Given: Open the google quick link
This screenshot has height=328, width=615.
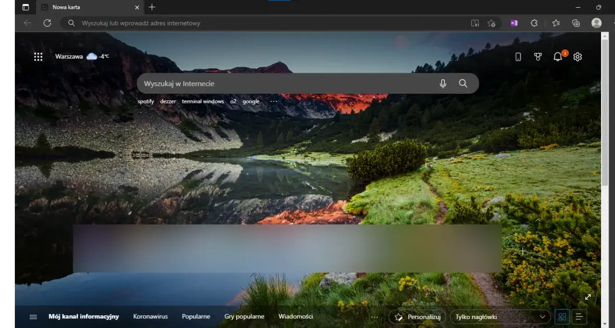Looking at the screenshot, I should 250,101.
